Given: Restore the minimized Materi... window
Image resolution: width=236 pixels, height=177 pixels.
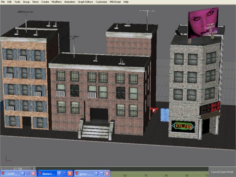Looking at the screenshot, I should tap(59, 174).
